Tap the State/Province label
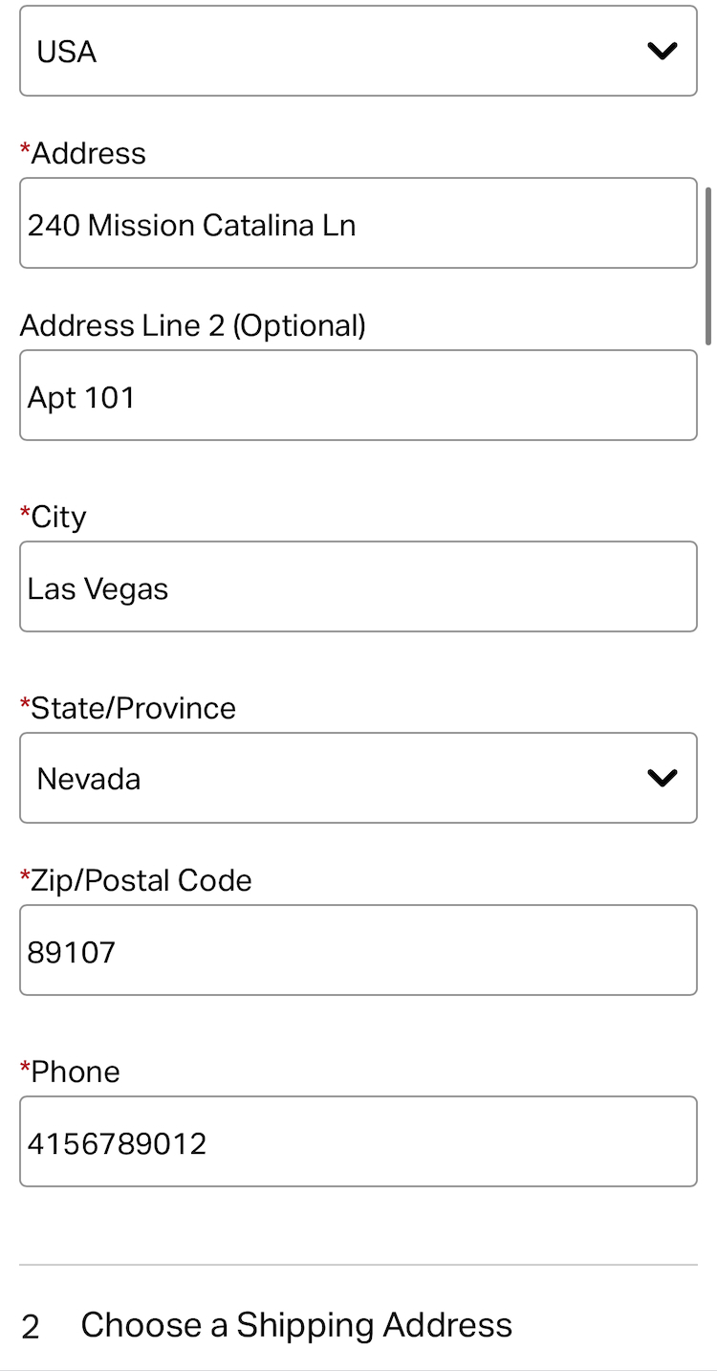The image size is (717, 1371). pos(134,708)
